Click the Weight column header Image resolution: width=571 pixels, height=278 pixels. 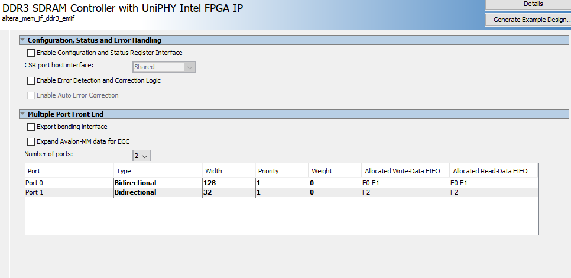335,171
